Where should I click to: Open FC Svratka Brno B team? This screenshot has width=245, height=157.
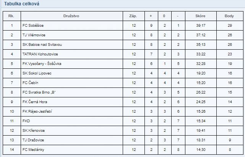(x=39, y=92)
